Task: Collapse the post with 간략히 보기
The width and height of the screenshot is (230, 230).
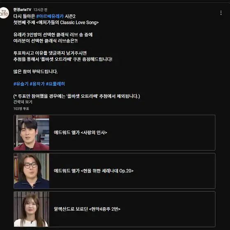Action: coord(23,102)
